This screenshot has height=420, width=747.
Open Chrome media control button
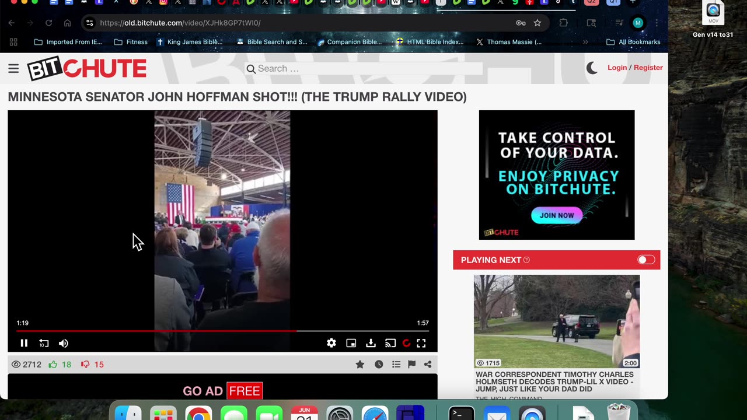point(620,23)
